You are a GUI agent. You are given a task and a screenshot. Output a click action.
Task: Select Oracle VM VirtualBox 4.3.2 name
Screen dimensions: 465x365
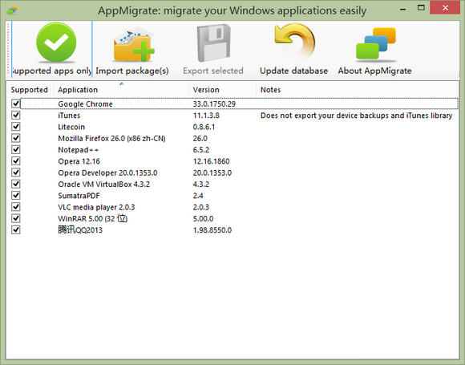click(x=103, y=185)
